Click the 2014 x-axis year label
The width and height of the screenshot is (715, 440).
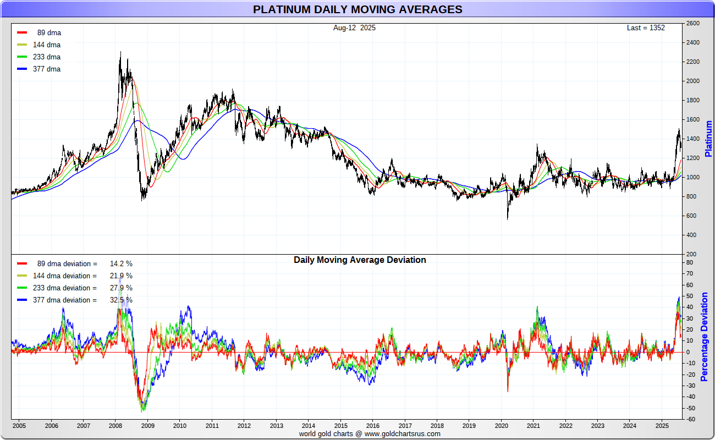309,426
